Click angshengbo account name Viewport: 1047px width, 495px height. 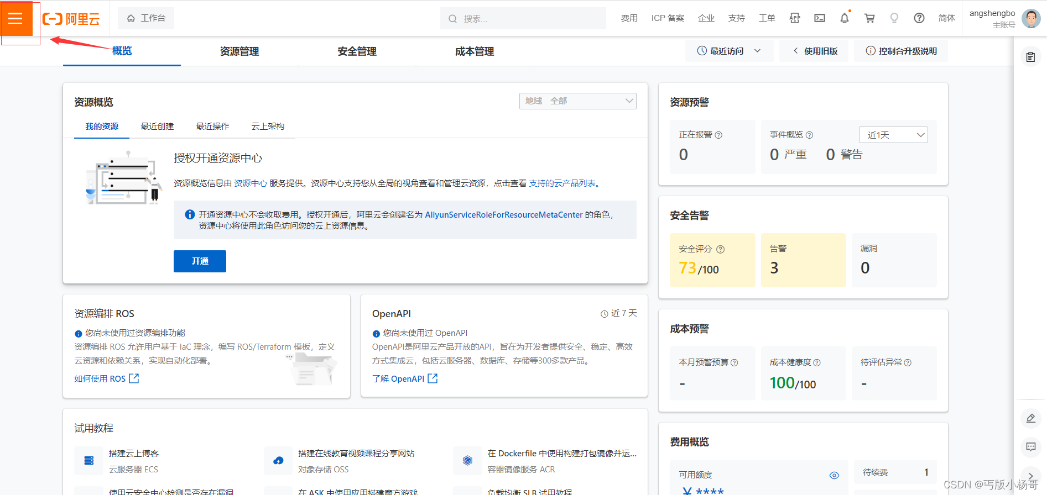pos(992,13)
